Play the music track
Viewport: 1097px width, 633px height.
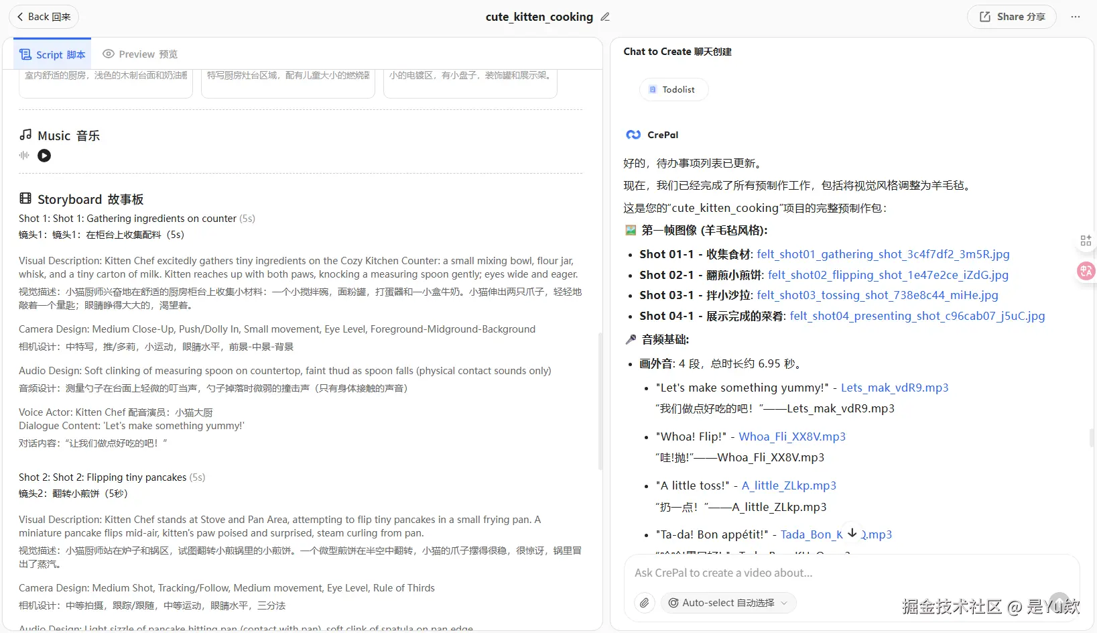(x=44, y=156)
